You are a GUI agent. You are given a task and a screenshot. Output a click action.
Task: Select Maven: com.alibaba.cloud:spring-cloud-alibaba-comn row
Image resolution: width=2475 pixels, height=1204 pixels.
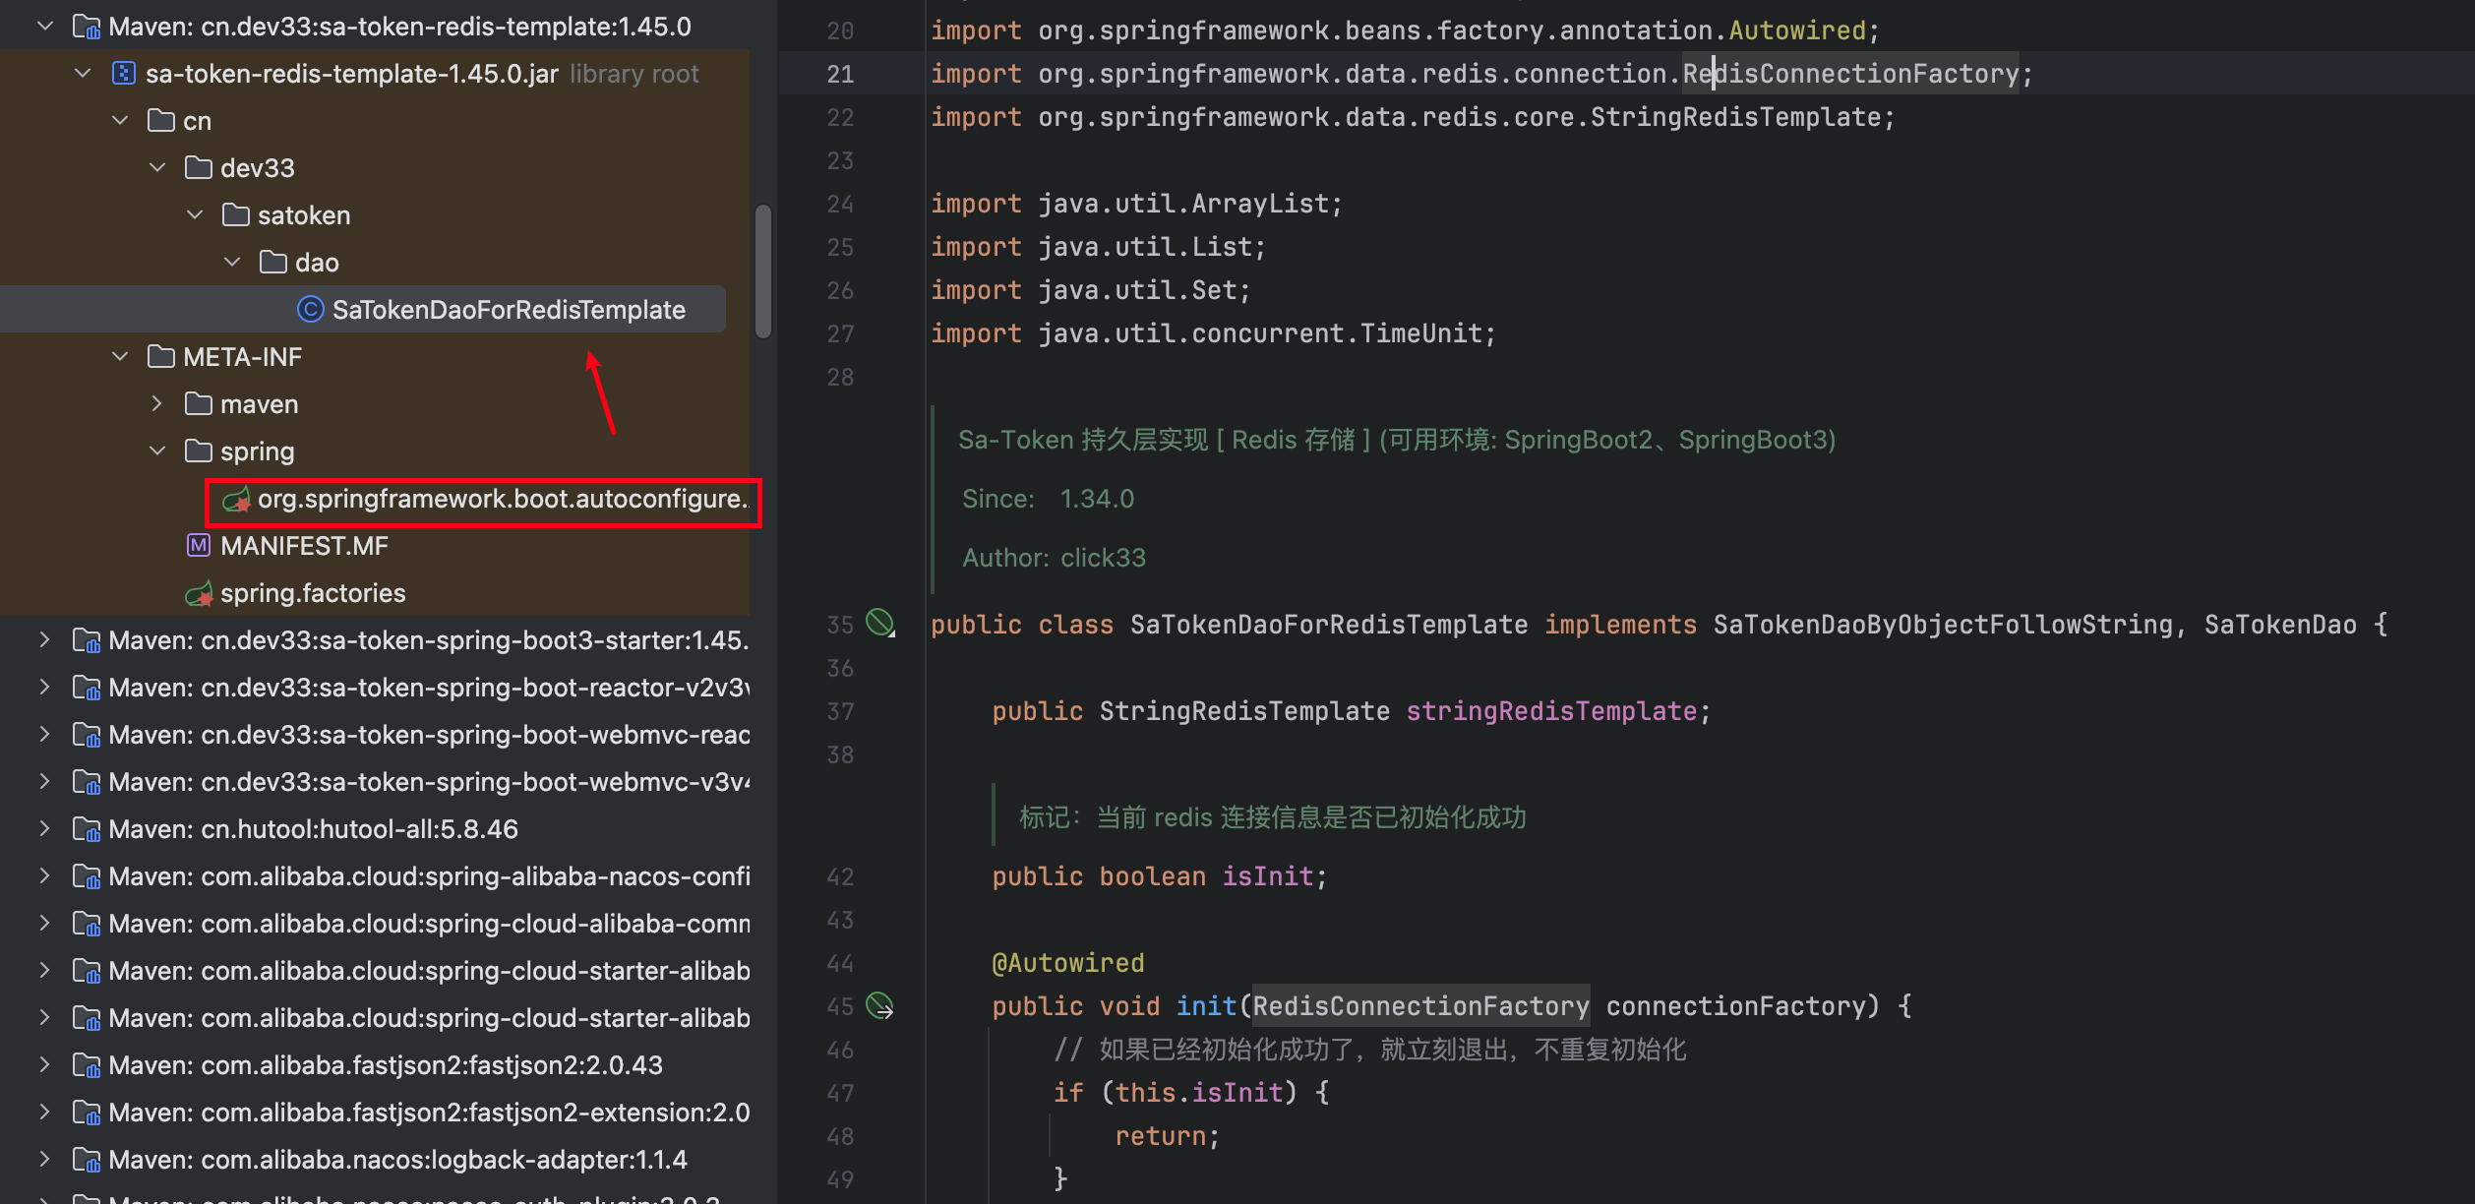(x=375, y=924)
